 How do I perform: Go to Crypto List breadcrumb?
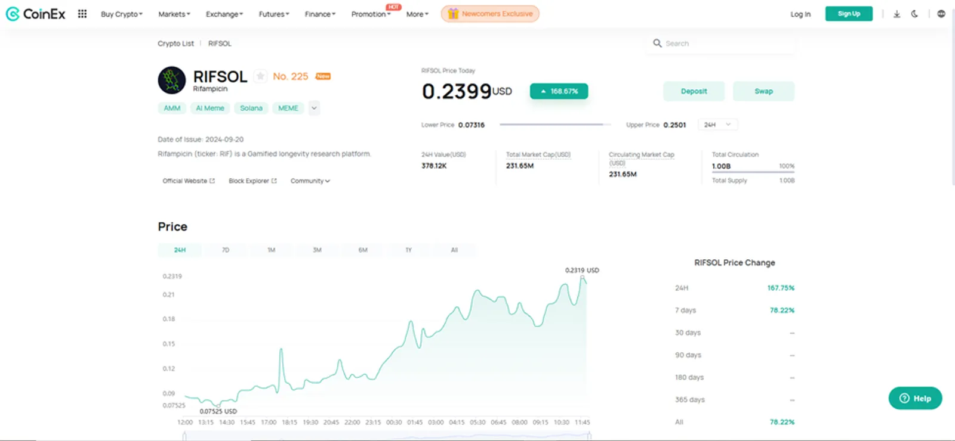[175, 44]
